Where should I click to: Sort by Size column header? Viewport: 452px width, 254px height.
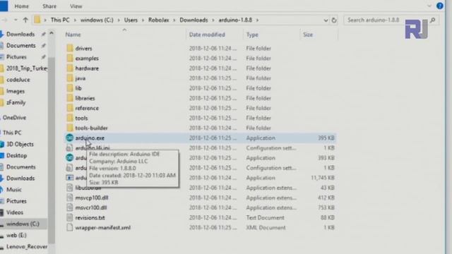pyautogui.click(x=308, y=35)
